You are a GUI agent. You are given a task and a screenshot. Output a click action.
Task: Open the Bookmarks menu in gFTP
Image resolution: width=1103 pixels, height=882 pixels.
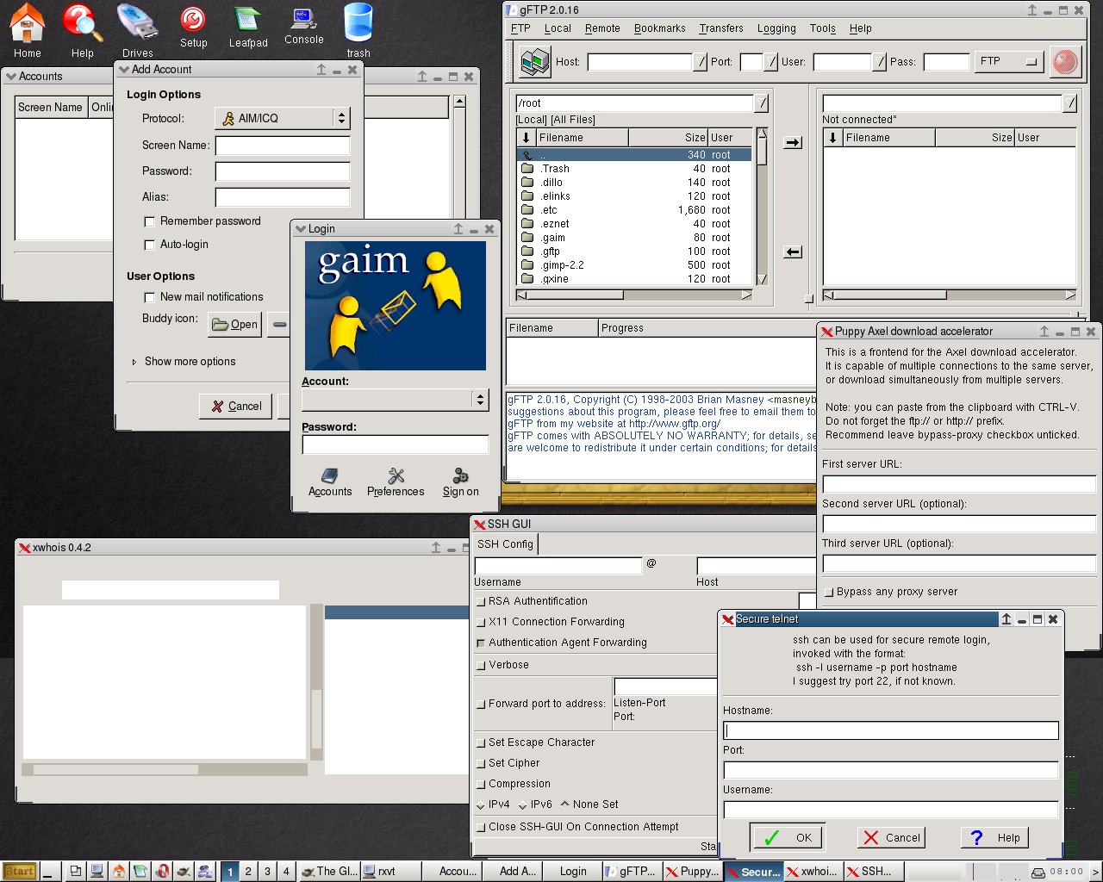click(660, 28)
